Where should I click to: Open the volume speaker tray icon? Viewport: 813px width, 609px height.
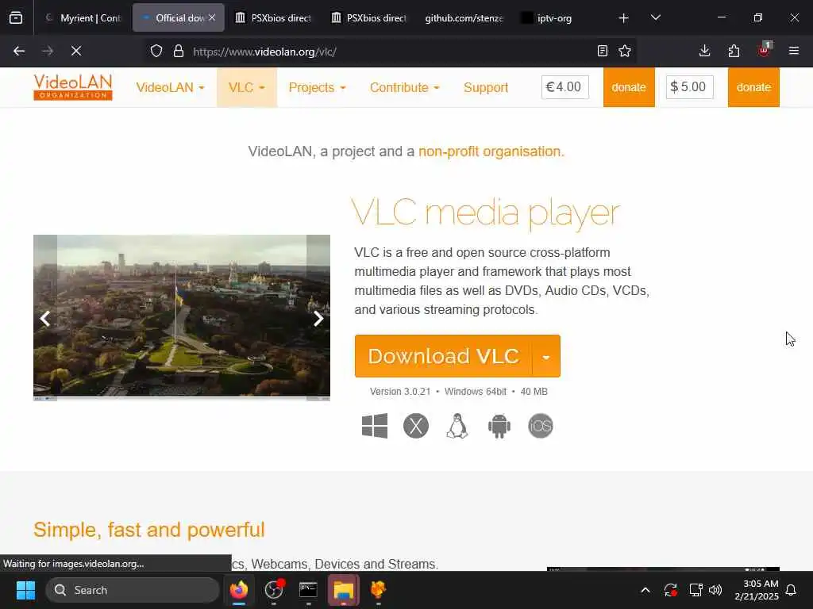coord(715,590)
